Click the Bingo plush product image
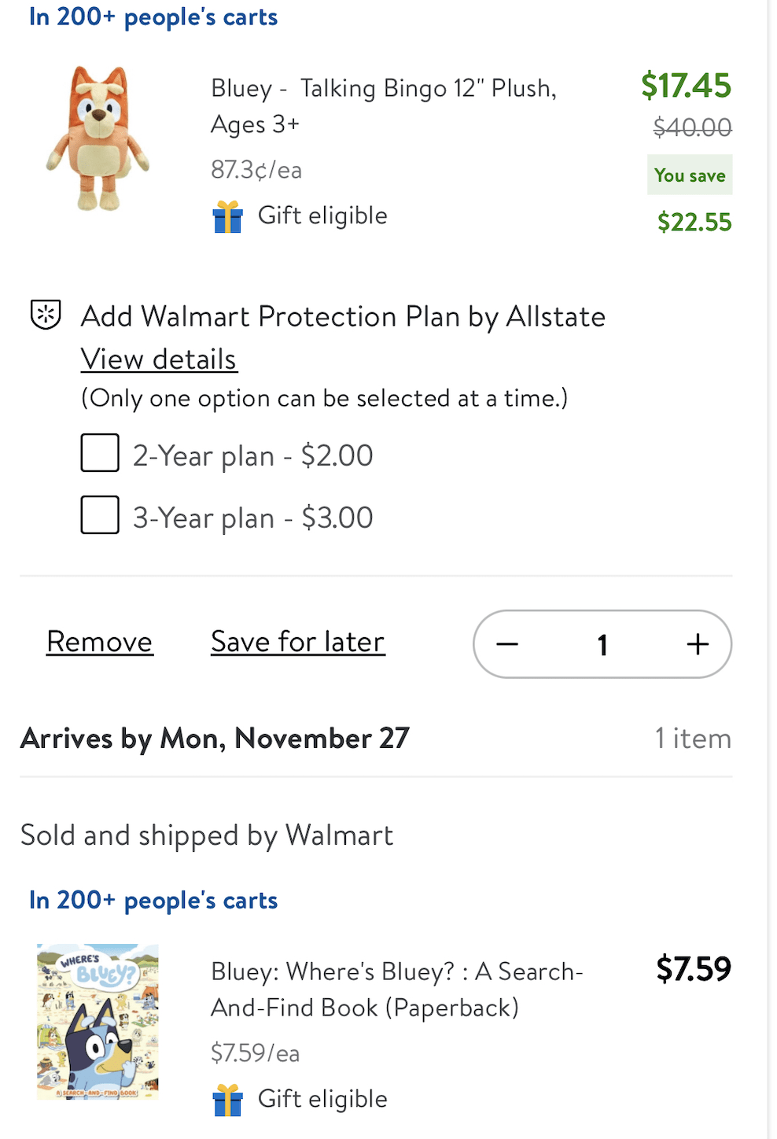This screenshot has width=777, height=1139. point(98,138)
